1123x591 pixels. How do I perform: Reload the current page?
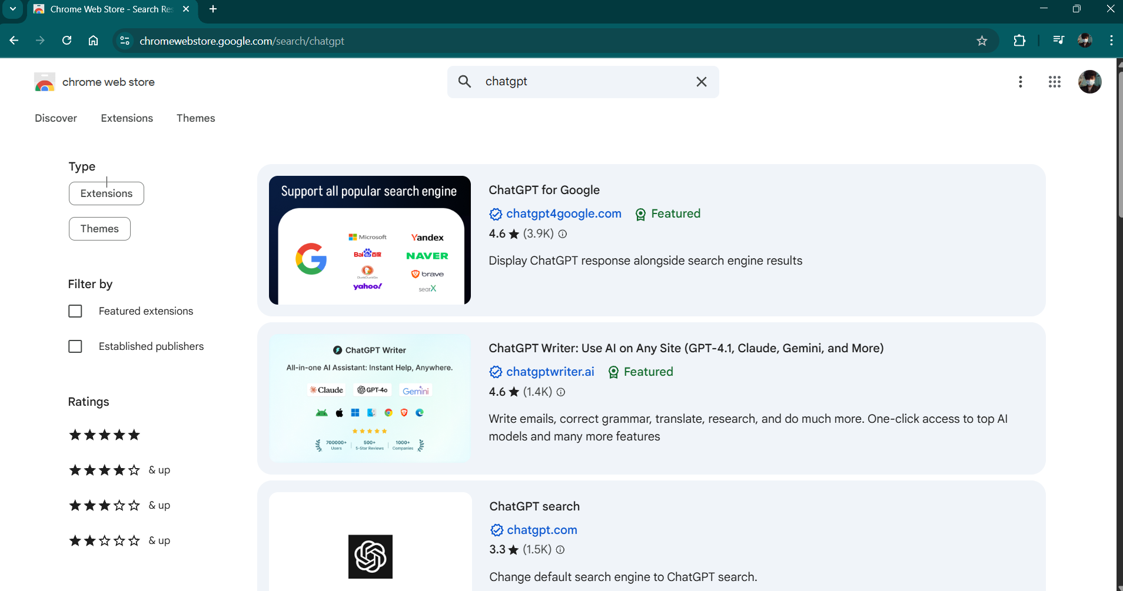pyautogui.click(x=67, y=41)
